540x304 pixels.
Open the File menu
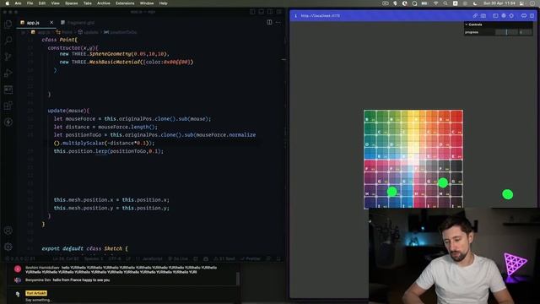point(30,3)
